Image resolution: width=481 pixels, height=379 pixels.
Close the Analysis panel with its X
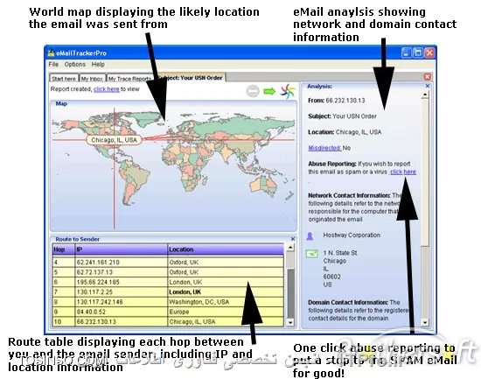coord(428,87)
